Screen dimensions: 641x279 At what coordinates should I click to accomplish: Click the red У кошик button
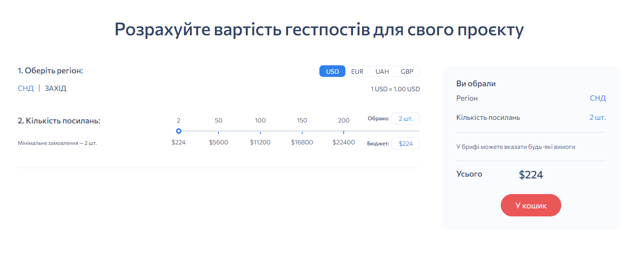pyautogui.click(x=530, y=206)
